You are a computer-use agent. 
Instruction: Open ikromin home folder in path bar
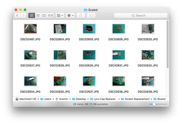pos(62,99)
